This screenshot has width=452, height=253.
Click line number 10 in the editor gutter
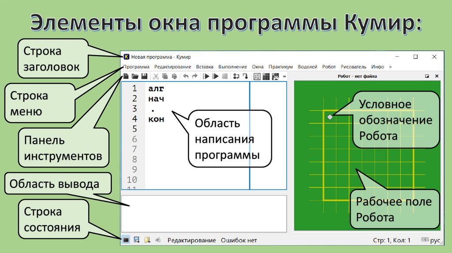click(x=132, y=179)
